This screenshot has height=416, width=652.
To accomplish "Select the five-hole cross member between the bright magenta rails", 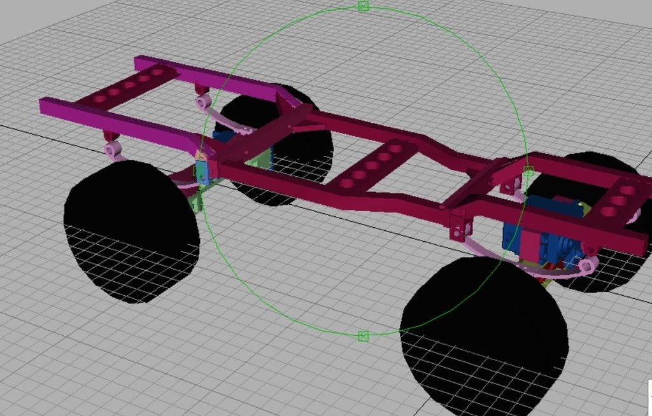I will pyautogui.click(x=129, y=86).
